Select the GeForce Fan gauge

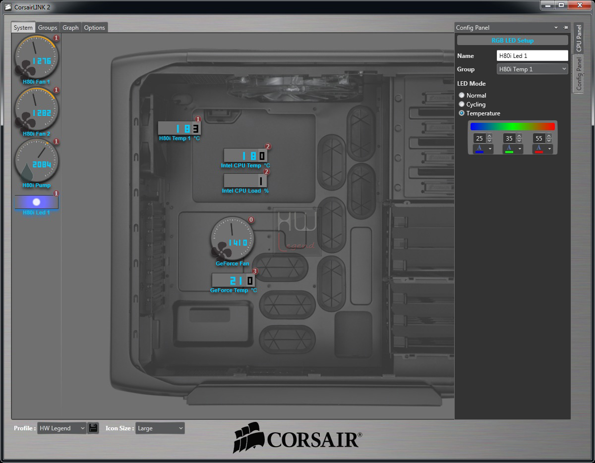(232, 238)
